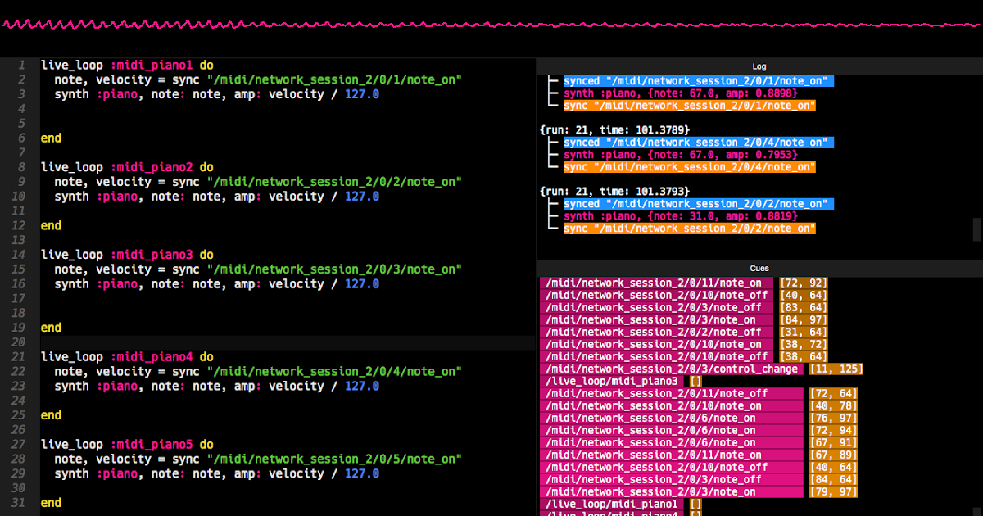This screenshot has width=983, height=516.
Task: Select the Log panel title bar
Action: (758, 66)
